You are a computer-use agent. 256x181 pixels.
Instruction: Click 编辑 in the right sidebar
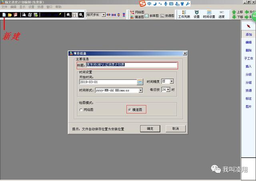(249, 43)
